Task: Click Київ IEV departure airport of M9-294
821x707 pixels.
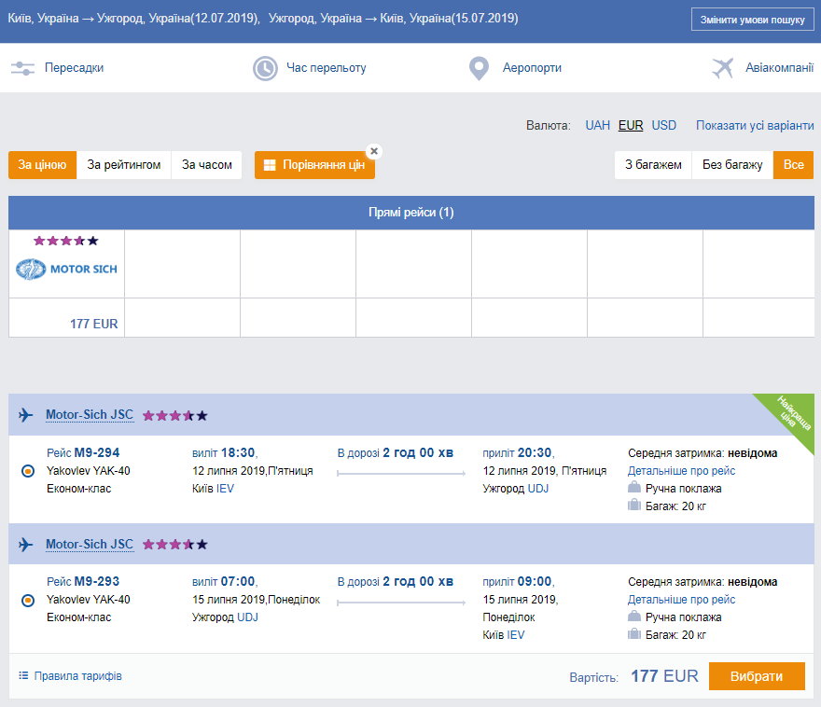Action: (x=213, y=489)
